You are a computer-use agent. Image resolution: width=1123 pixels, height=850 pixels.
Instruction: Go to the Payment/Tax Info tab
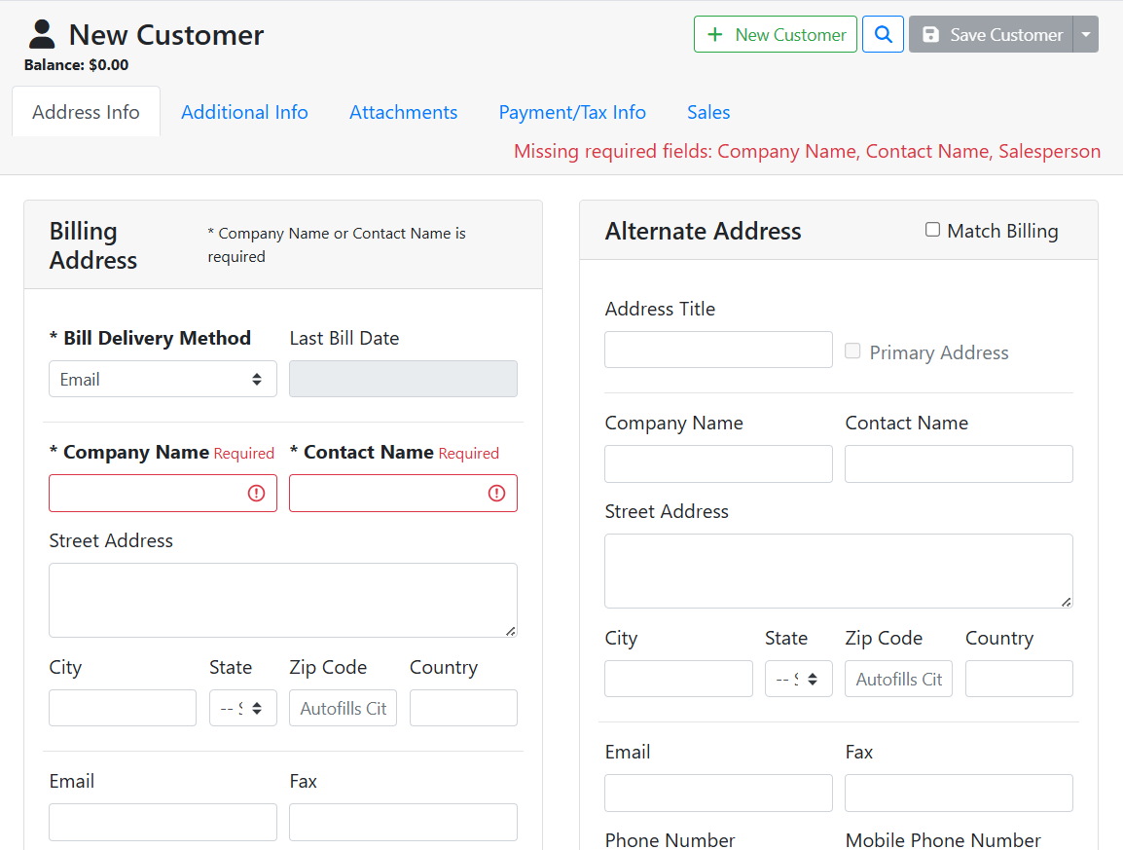572,112
